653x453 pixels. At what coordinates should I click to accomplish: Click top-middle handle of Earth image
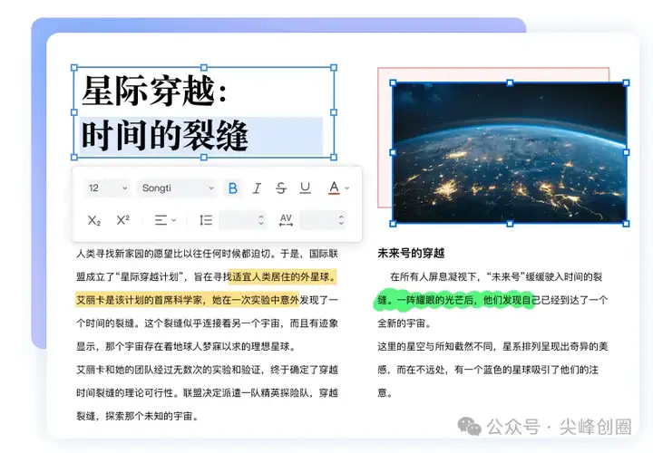pyautogui.click(x=510, y=82)
